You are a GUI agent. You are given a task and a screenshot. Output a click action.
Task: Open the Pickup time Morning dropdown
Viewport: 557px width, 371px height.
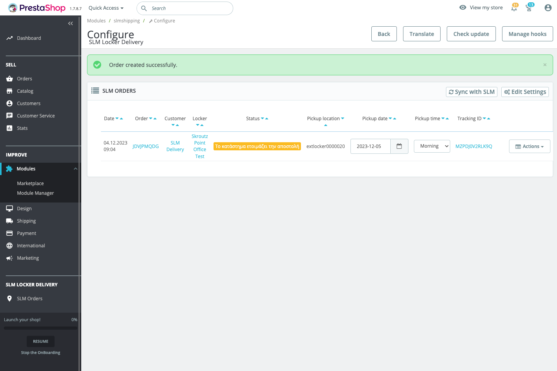[x=432, y=146]
